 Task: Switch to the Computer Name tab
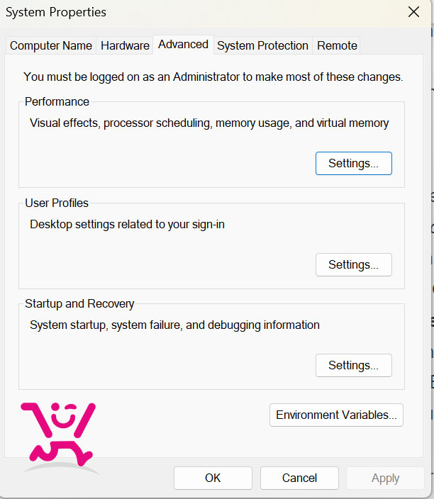(x=51, y=45)
